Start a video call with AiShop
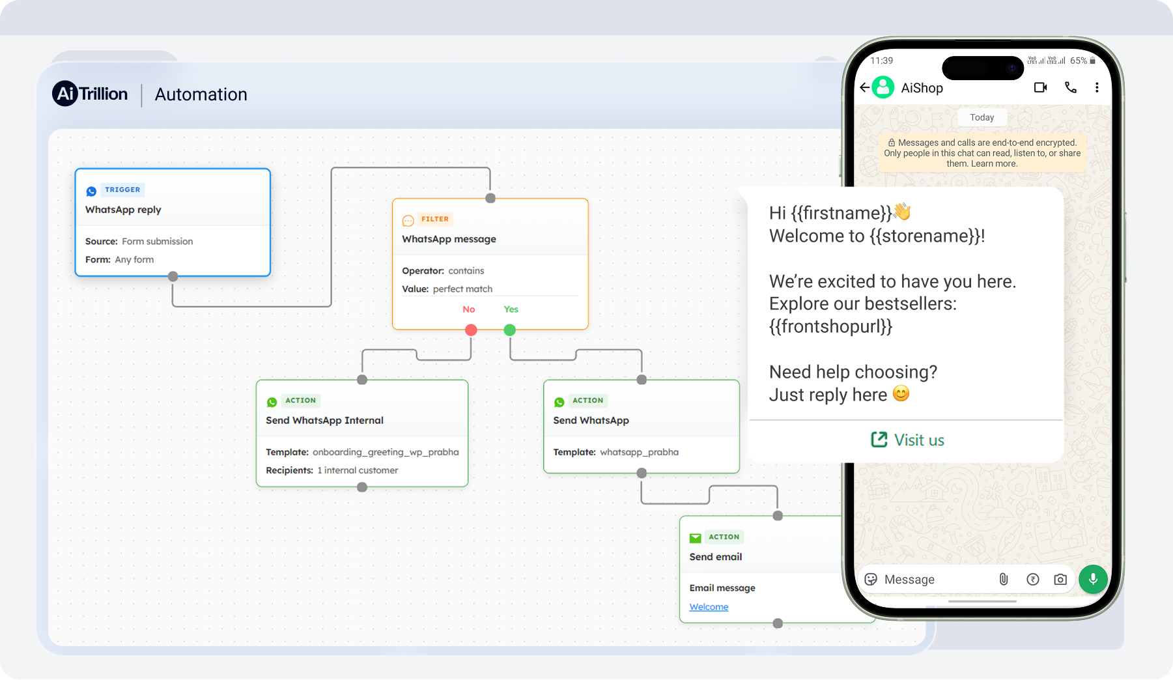Viewport: 1173px width, 680px height. click(x=1041, y=87)
